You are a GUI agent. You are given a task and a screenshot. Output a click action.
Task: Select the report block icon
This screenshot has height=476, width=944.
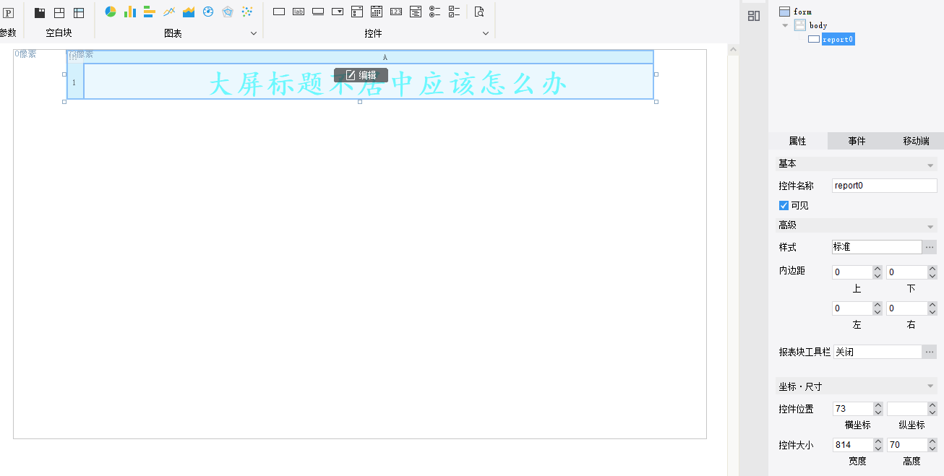pyautogui.click(x=79, y=13)
